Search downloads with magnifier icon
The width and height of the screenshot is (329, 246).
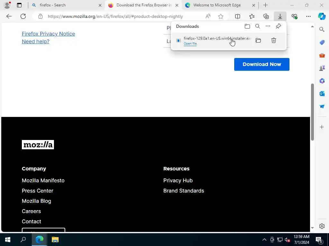[x=258, y=26]
